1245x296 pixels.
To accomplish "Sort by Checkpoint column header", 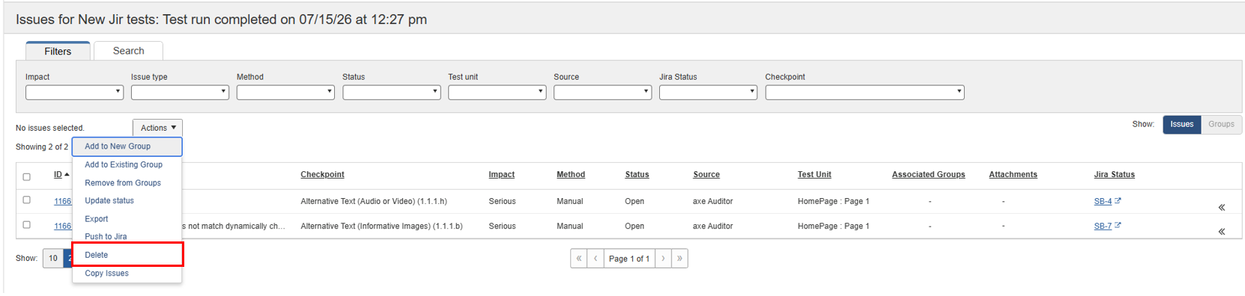I will [x=322, y=175].
